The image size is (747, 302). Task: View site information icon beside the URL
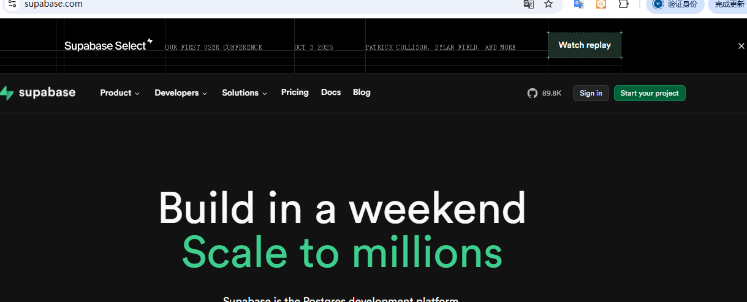[x=12, y=4]
